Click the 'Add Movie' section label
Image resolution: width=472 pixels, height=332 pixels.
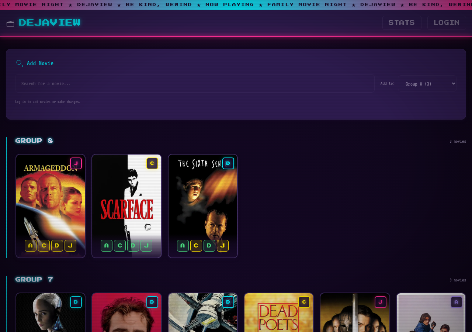tap(40, 63)
